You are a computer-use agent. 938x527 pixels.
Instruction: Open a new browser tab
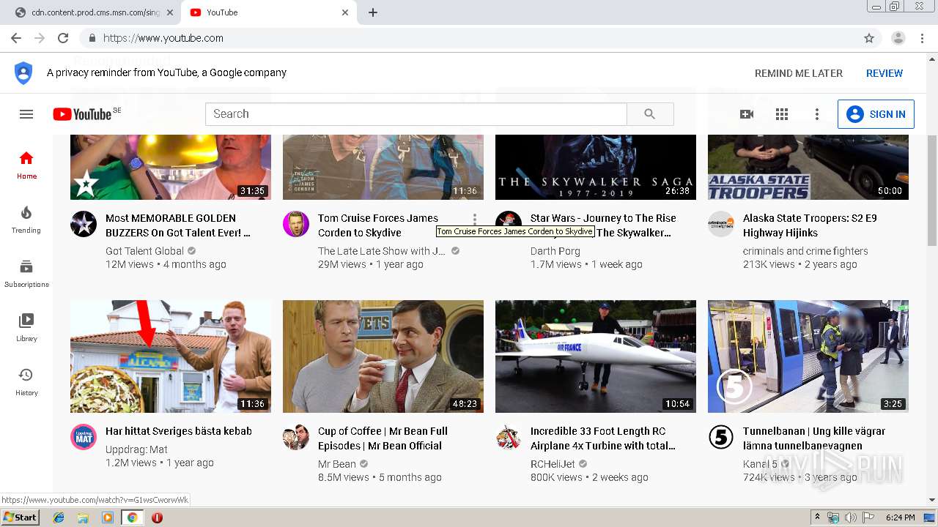point(373,12)
